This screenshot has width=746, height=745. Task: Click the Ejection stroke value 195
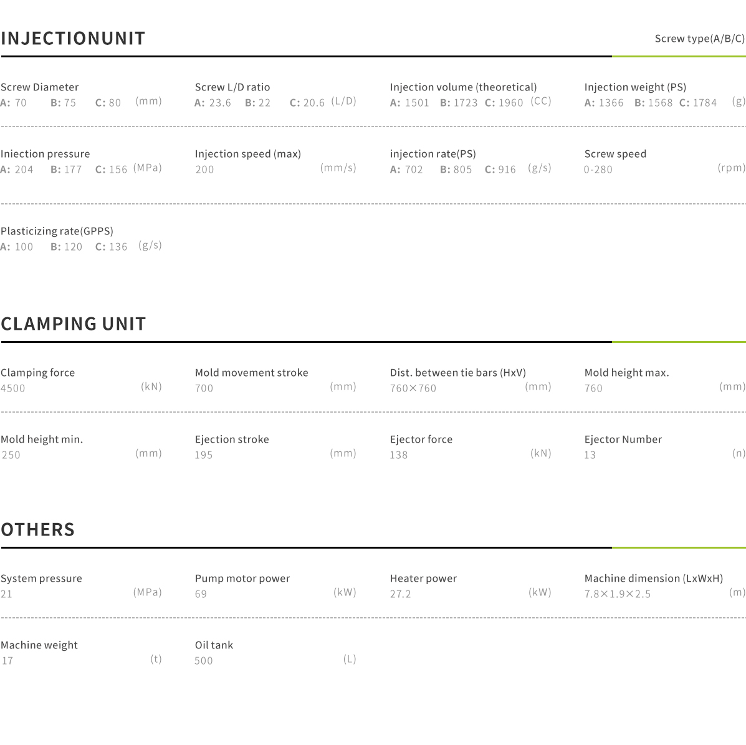(204, 455)
